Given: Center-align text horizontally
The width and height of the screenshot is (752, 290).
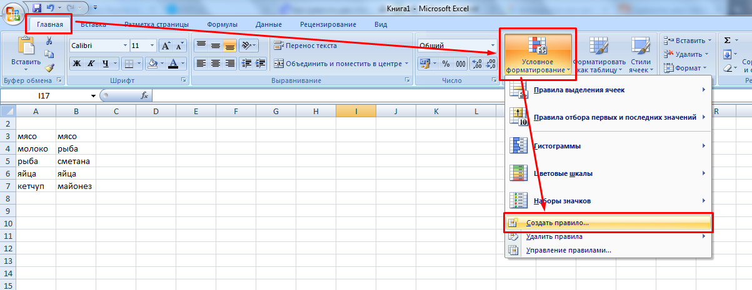Looking at the screenshot, I should coord(216,64).
